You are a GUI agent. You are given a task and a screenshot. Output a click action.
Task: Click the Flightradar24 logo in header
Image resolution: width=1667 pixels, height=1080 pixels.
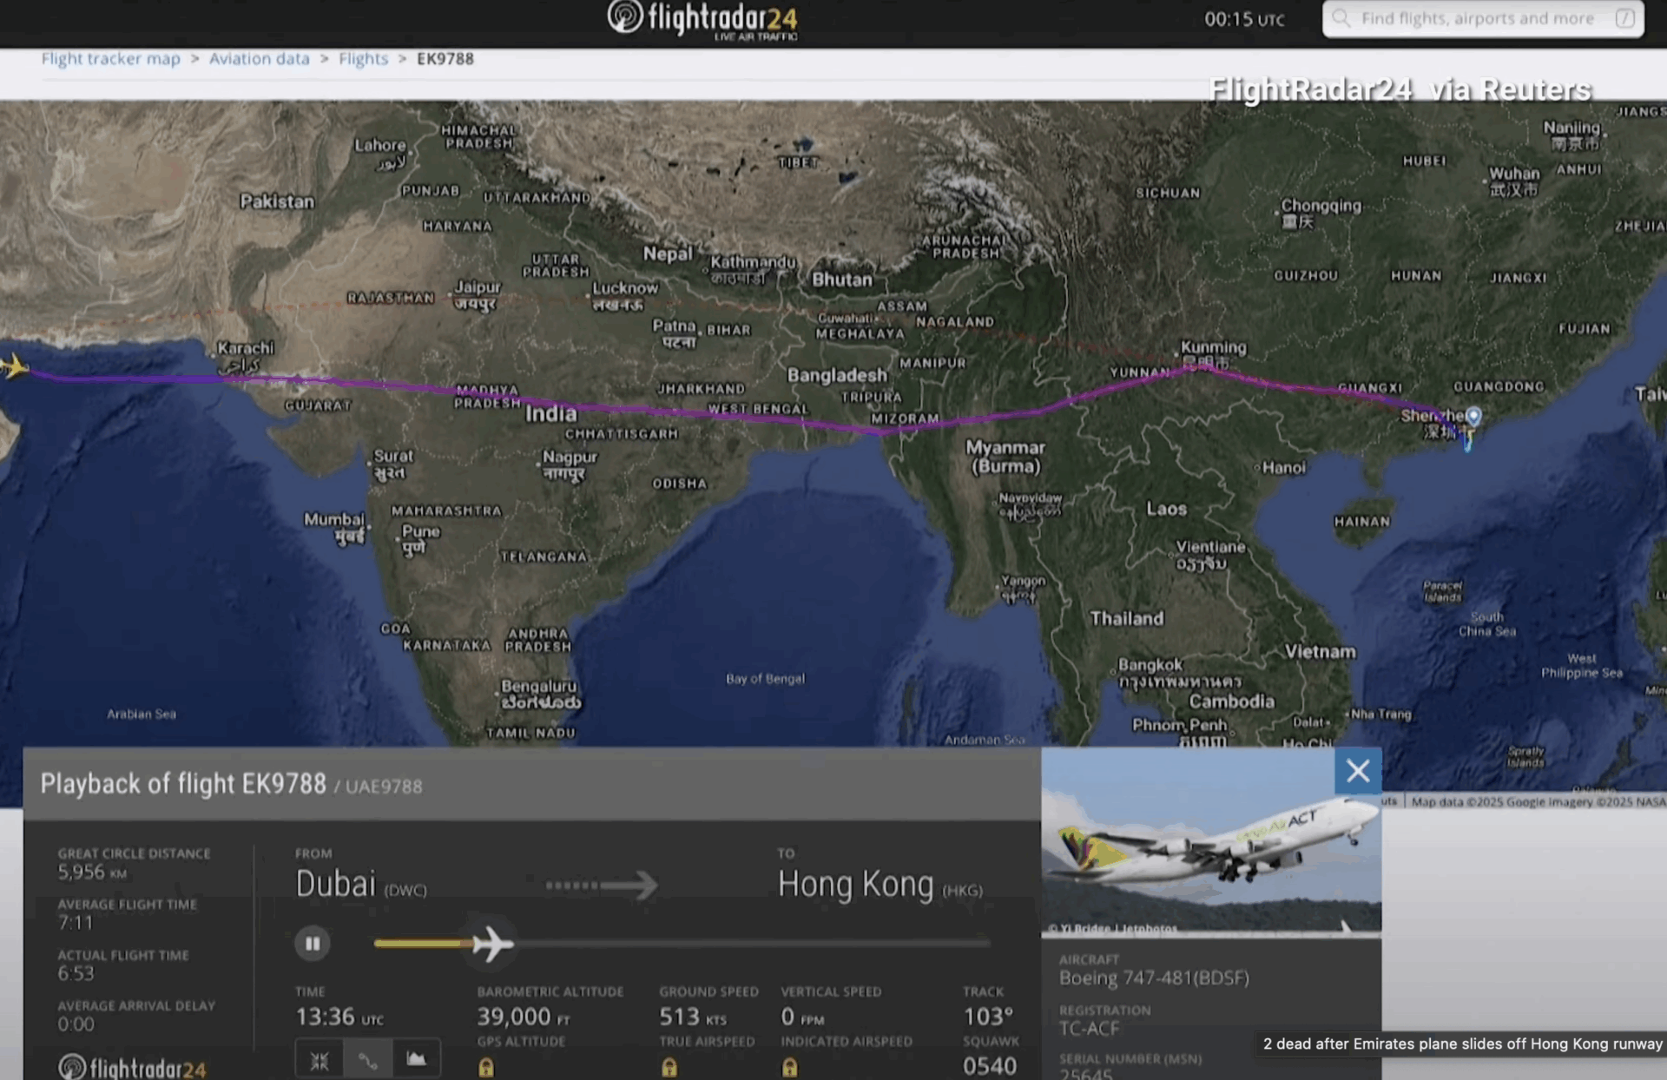[x=702, y=19]
